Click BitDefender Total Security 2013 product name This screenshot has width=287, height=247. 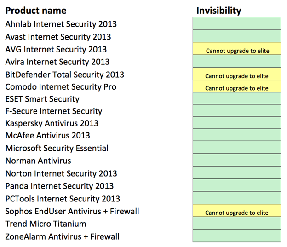point(65,75)
